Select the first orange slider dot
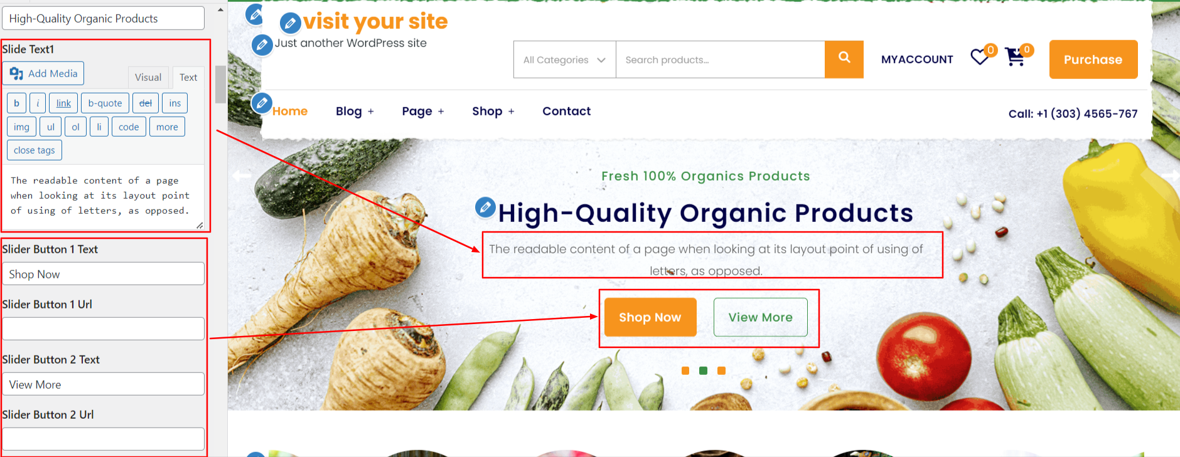This screenshot has height=457, width=1180. click(685, 370)
